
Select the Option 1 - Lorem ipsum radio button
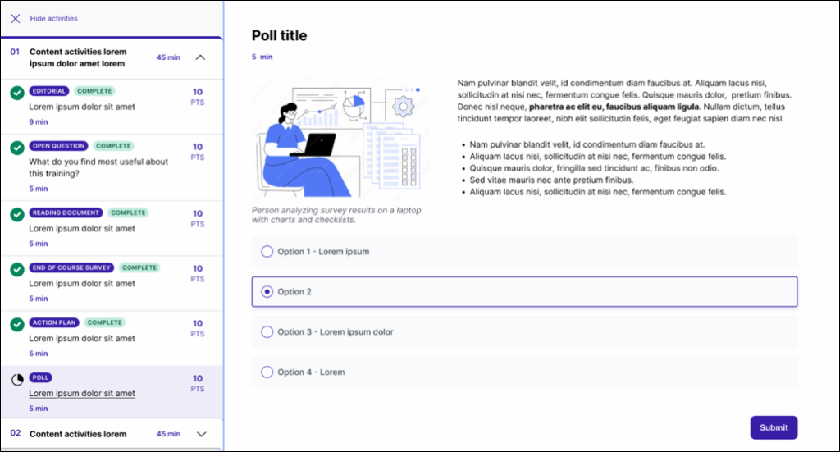click(x=267, y=252)
